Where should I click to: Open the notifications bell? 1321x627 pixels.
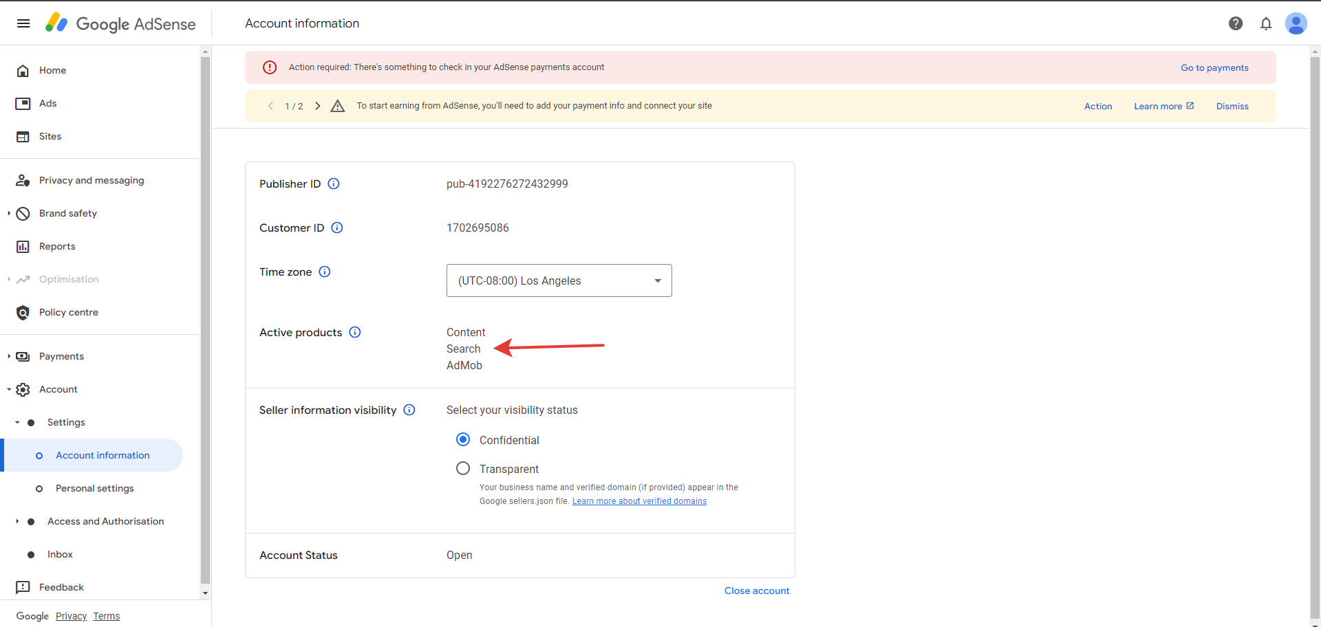(1266, 23)
